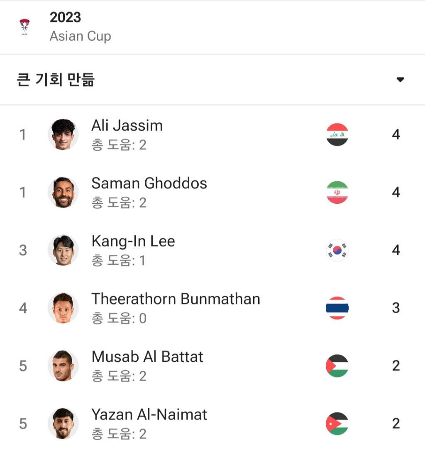
Task: Open Ali Jassim's player photo
Action: (x=63, y=134)
